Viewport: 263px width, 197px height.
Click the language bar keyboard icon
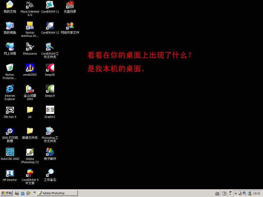pos(217,193)
